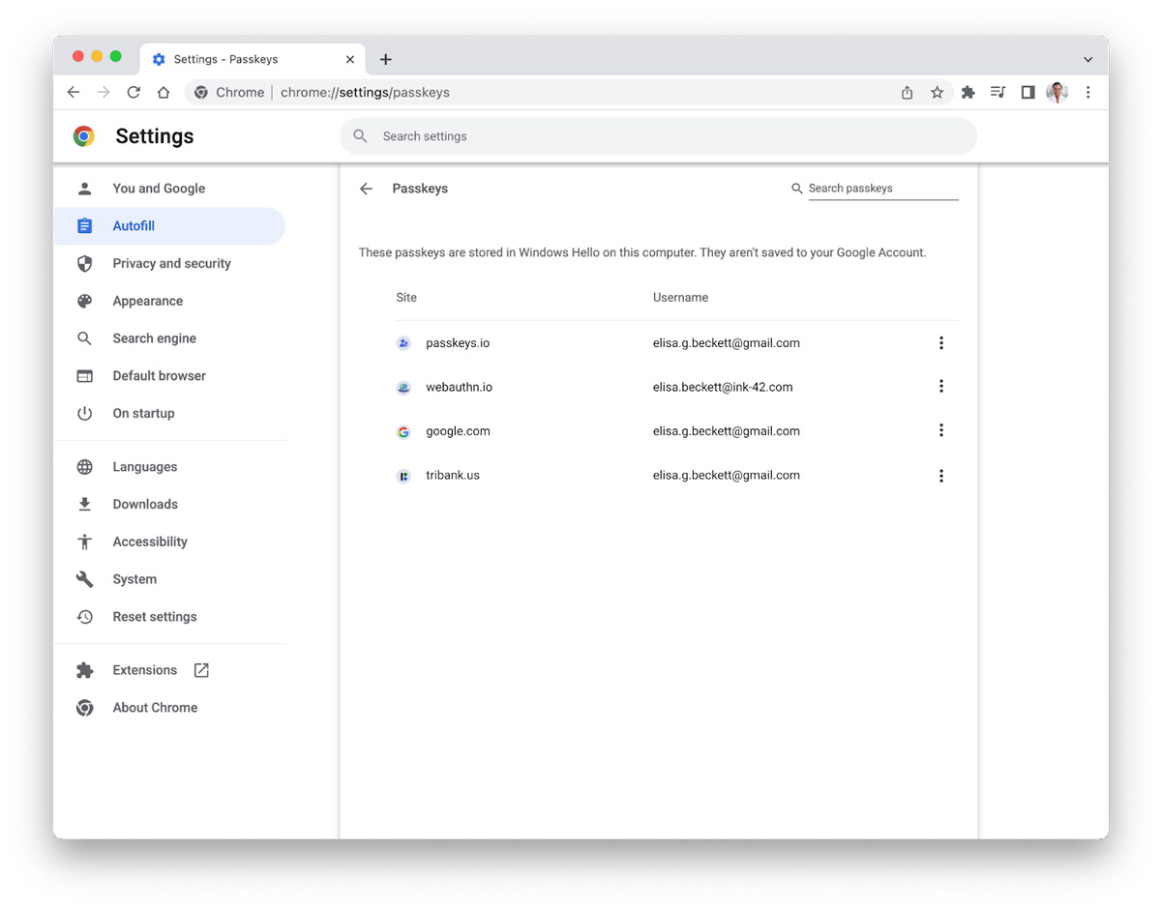Open more actions for tribank.us
The image size is (1161, 908).
(x=940, y=476)
